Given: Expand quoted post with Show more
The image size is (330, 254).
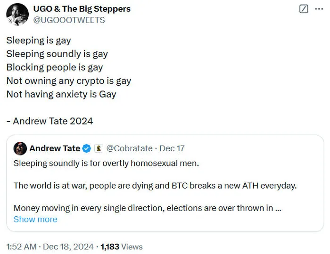Looking at the screenshot, I should click(35, 219).
